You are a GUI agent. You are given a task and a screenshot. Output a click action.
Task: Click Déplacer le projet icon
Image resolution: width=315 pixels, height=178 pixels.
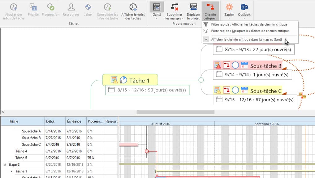pyautogui.click(x=193, y=7)
